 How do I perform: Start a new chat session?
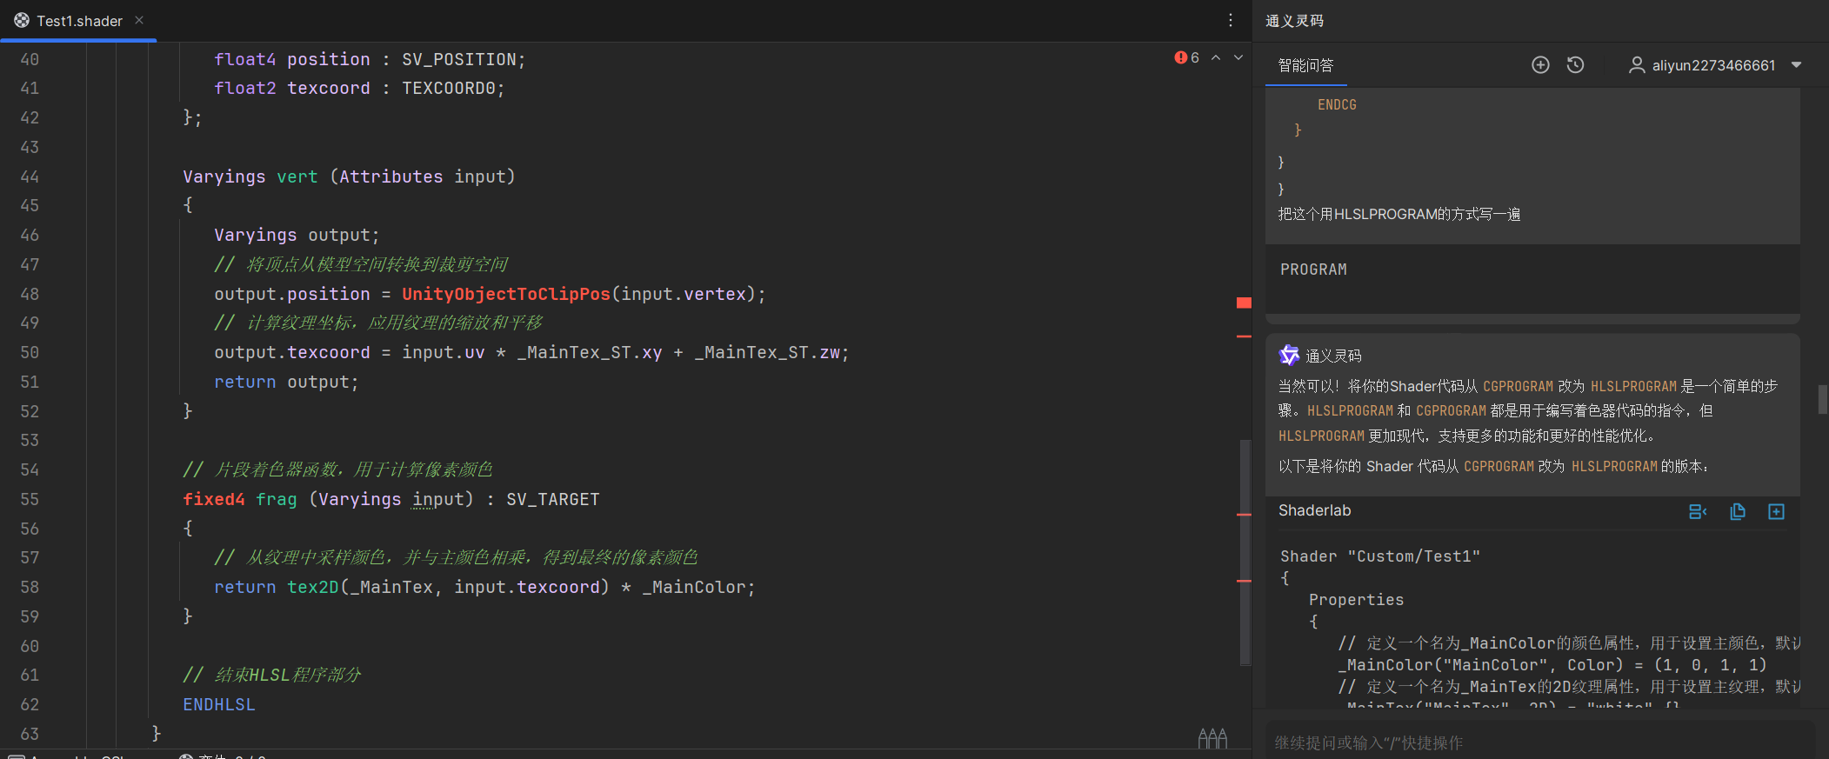(x=1540, y=65)
